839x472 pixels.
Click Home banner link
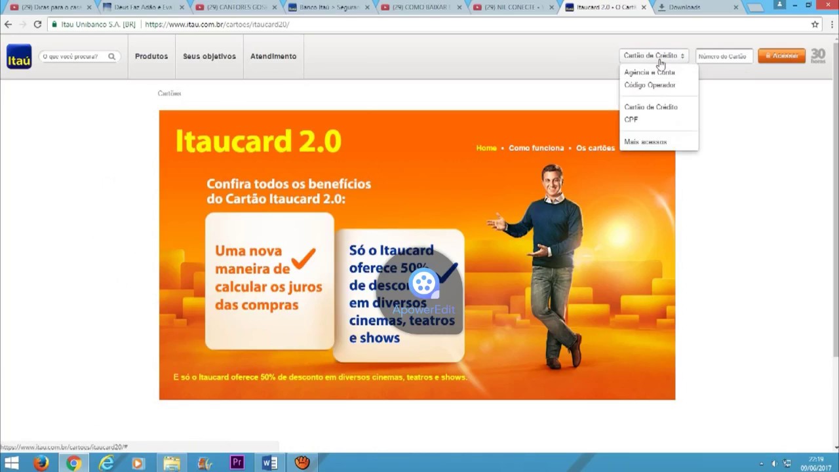(486, 148)
